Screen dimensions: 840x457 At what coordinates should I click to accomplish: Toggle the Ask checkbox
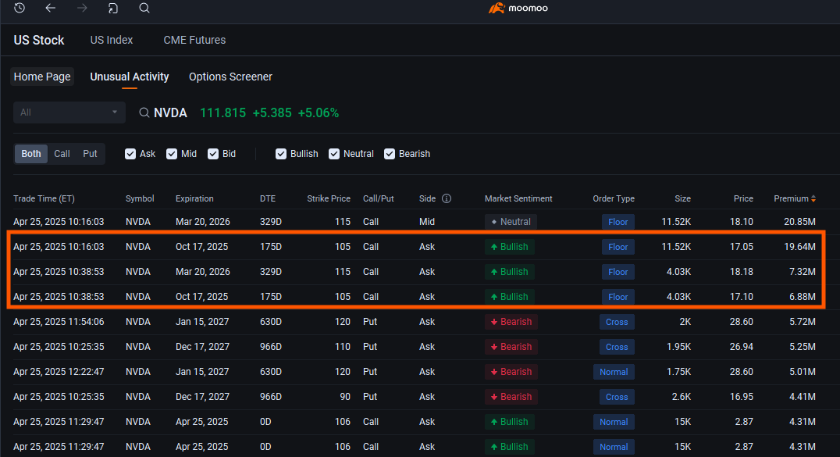(130, 154)
